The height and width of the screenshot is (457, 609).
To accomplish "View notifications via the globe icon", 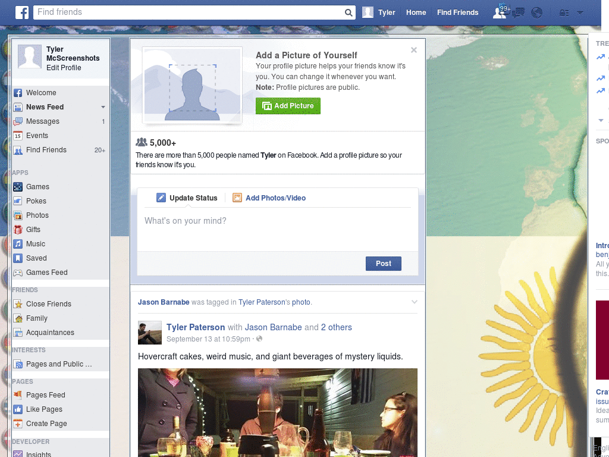I will 537,12.
